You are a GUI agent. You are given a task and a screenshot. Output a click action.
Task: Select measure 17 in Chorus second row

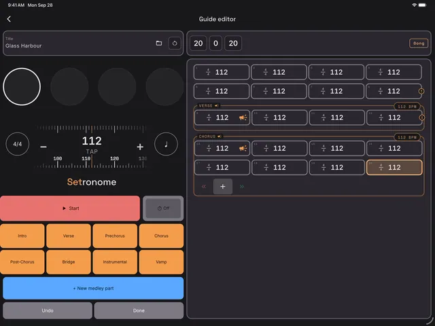[222, 167]
